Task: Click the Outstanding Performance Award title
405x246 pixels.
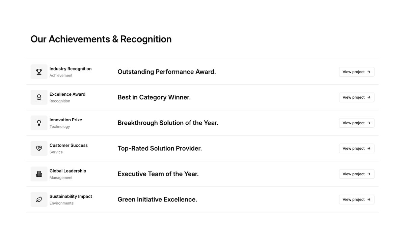Action: coord(167,72)
